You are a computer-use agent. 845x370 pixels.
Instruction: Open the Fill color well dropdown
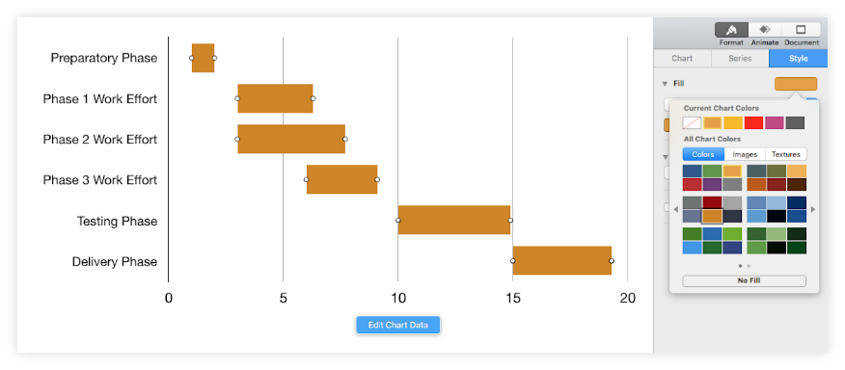pos(796,84)
